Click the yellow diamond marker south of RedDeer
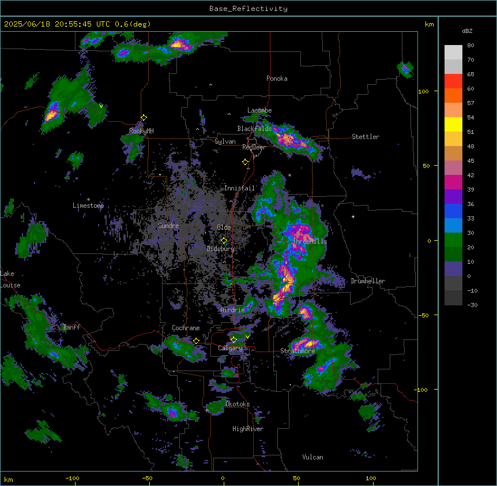Viewport: 497px width, 486px height. coord(245,162)
